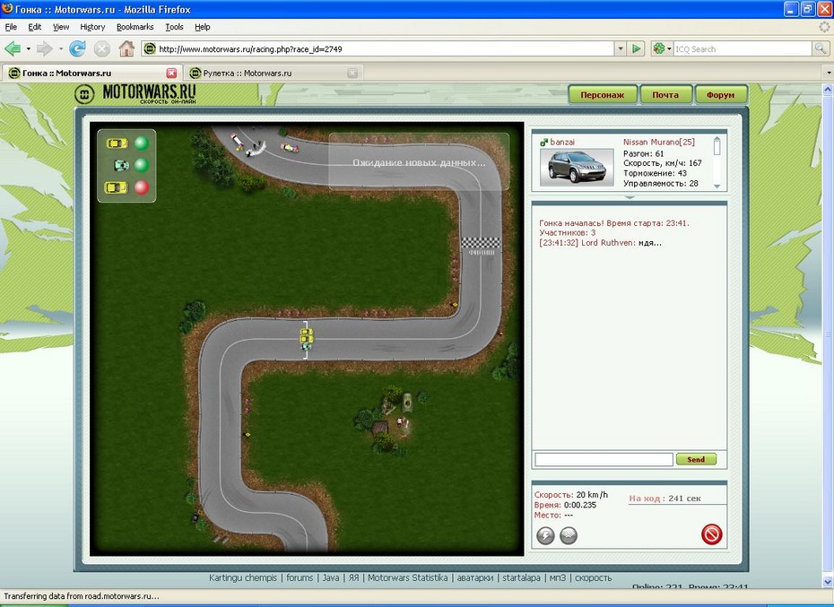Image resolution: width=834 pixels, height=607 pixels.
Task: Open the Bookmarks menu
Action: point(135,27)
